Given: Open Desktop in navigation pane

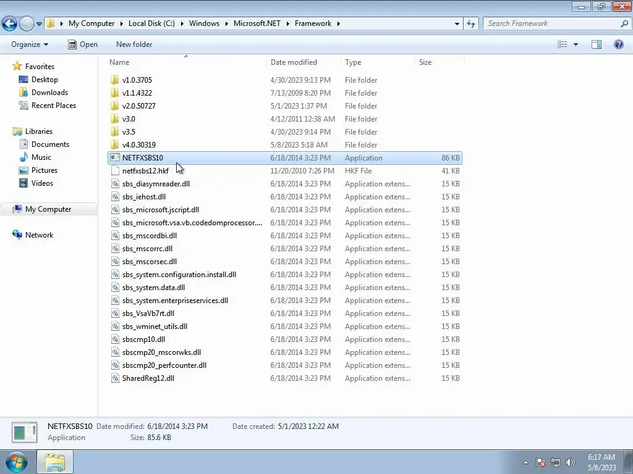Looking at the screenshot, I should pyautogui.click(x=45, y=80).
